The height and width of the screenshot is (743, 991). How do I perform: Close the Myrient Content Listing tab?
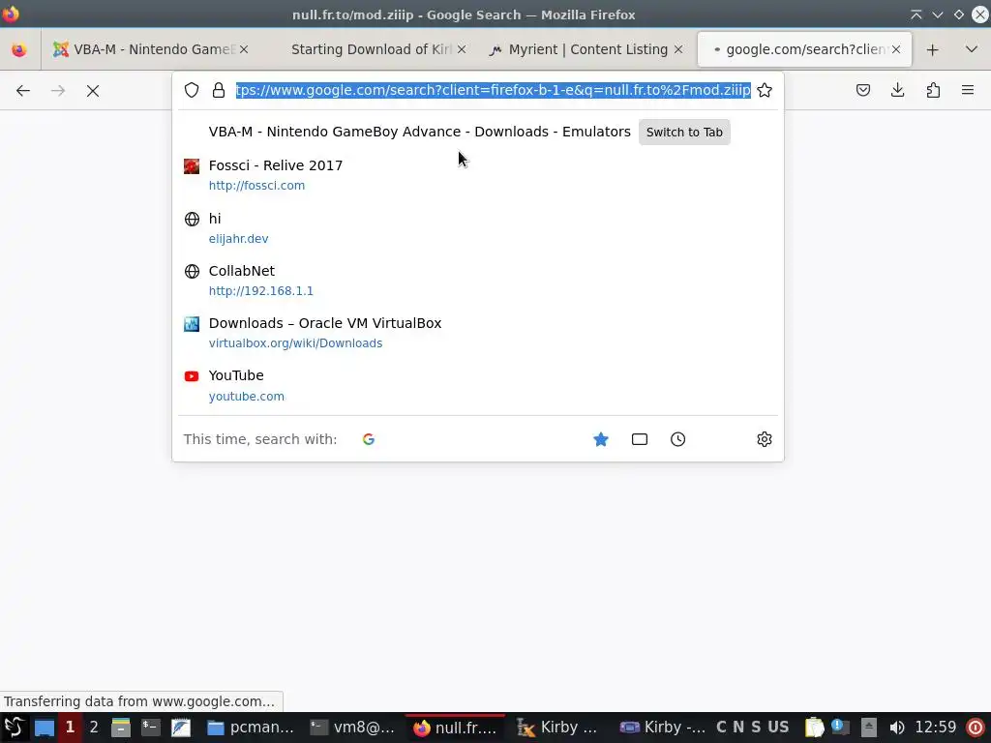click(678, 49)
